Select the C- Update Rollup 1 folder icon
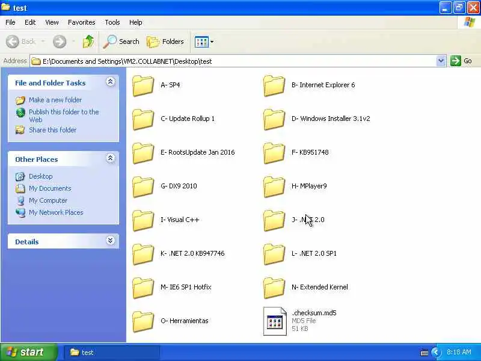 tap(143, 119)
